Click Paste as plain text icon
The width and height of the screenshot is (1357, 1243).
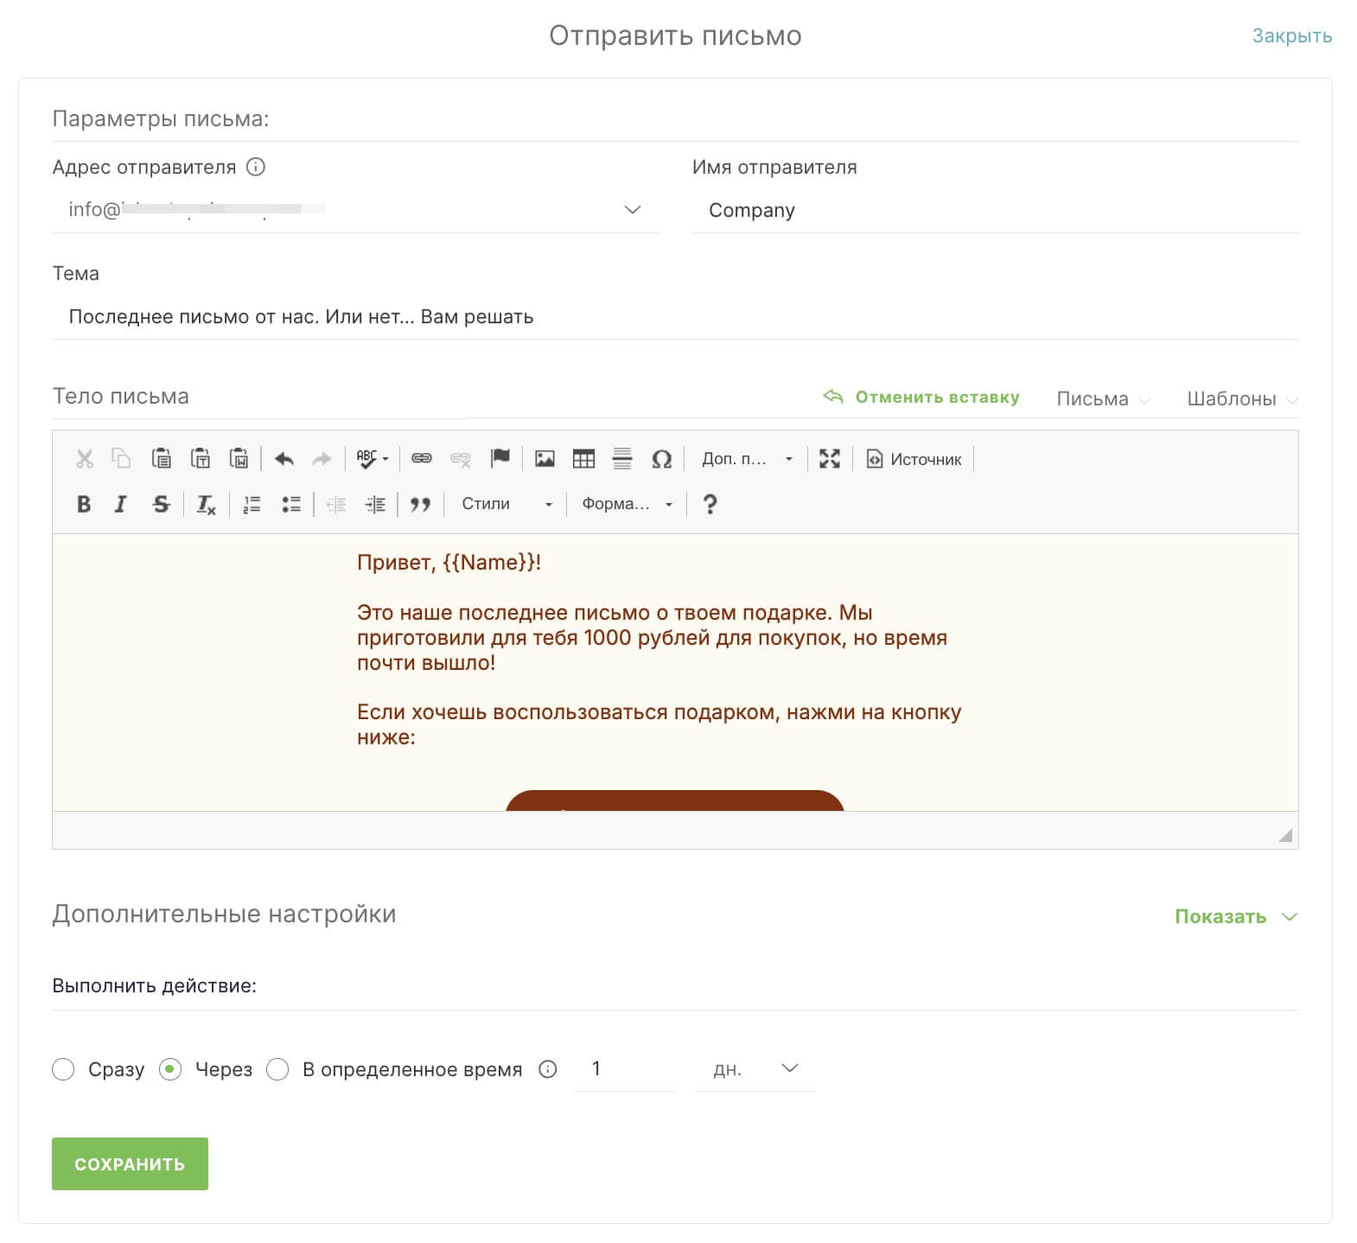(200, 459)
